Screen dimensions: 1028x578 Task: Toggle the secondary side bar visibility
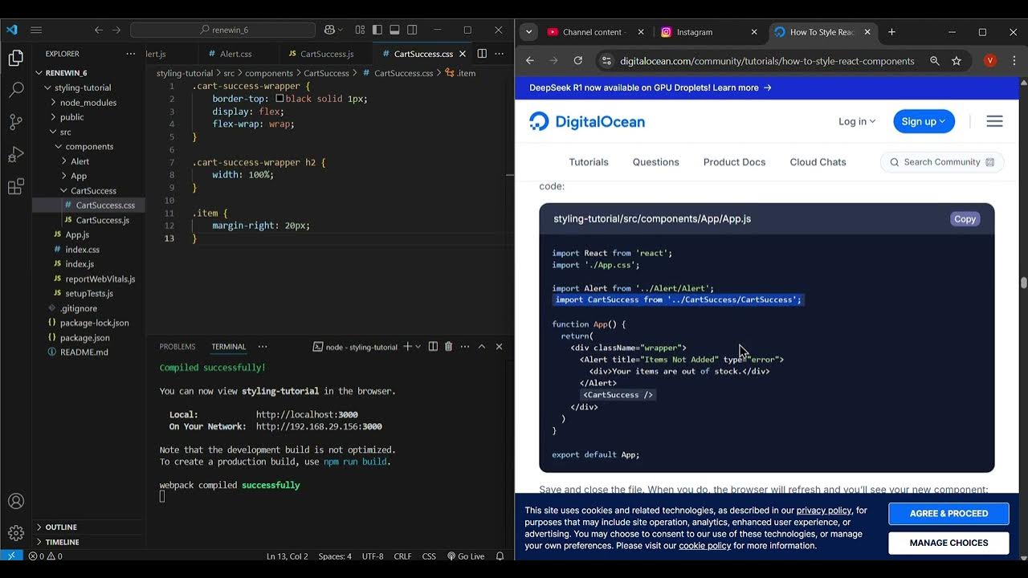tap(412, 30)
